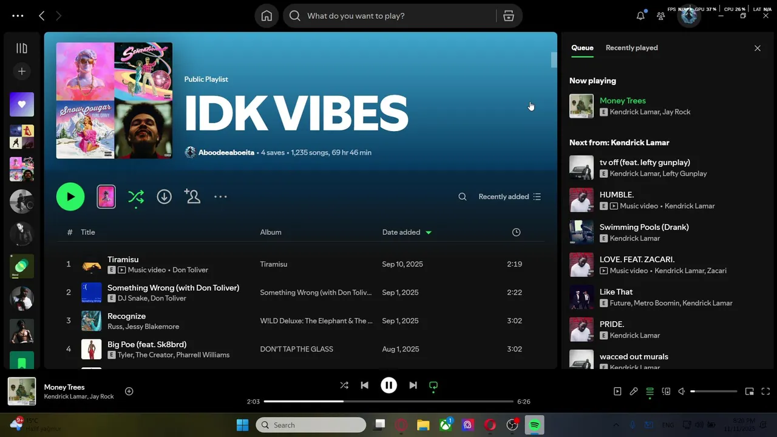Open Don Toliver artist link on Tiramisu
This screenshot has height=437, width=777.
[x=191, y=270]
